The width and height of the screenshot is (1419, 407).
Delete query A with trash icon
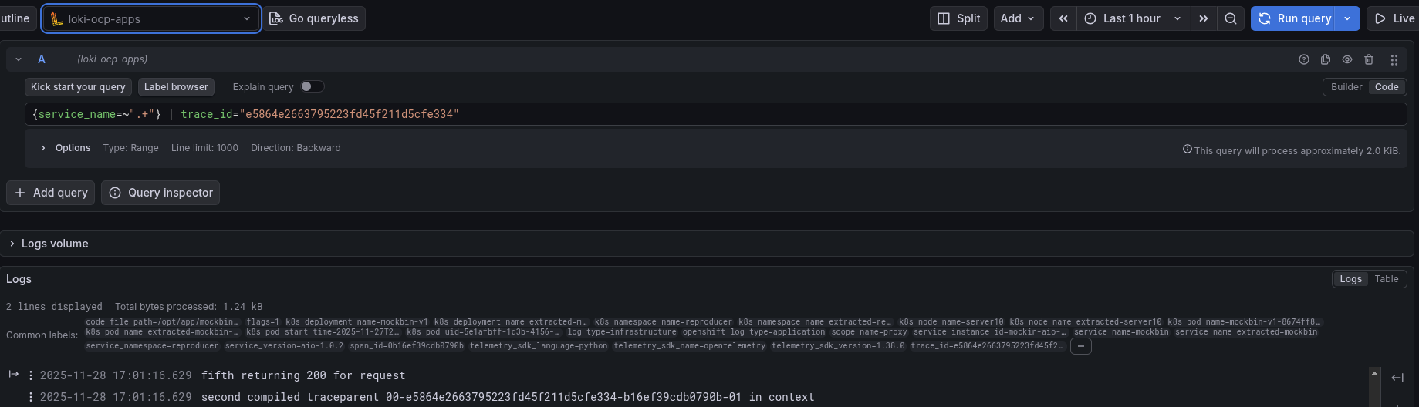click(1369, 59)
